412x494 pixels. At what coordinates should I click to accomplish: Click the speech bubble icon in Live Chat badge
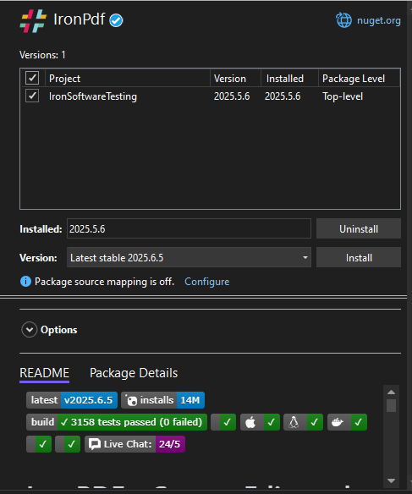pos(94,444)
